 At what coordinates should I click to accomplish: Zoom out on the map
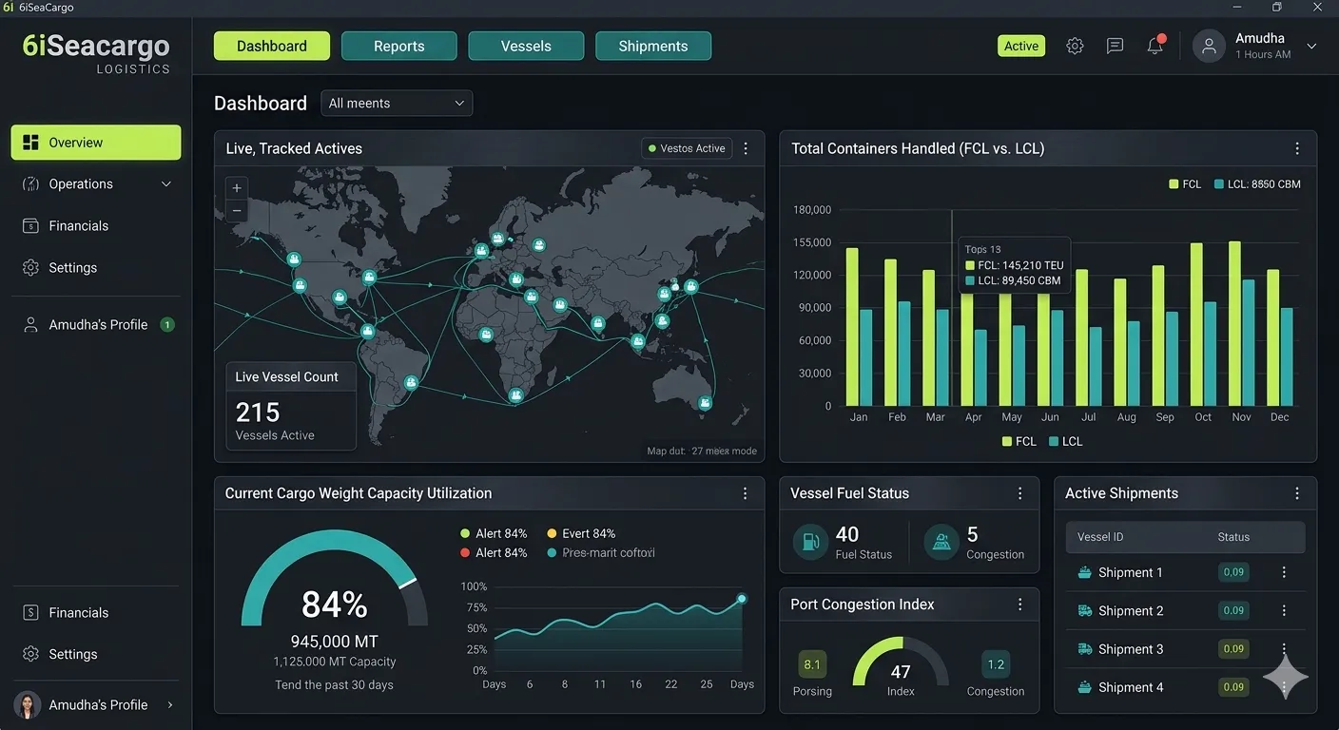[x=237, y=210]
